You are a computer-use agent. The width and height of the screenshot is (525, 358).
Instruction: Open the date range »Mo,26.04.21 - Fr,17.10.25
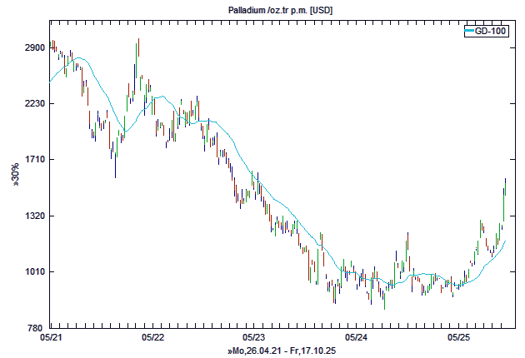coord(281,351)
